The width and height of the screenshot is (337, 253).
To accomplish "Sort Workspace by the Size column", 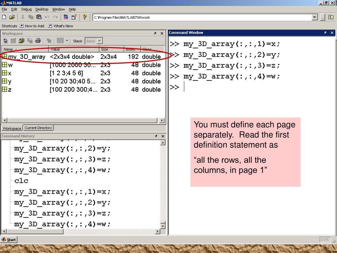I will [112, 49].
